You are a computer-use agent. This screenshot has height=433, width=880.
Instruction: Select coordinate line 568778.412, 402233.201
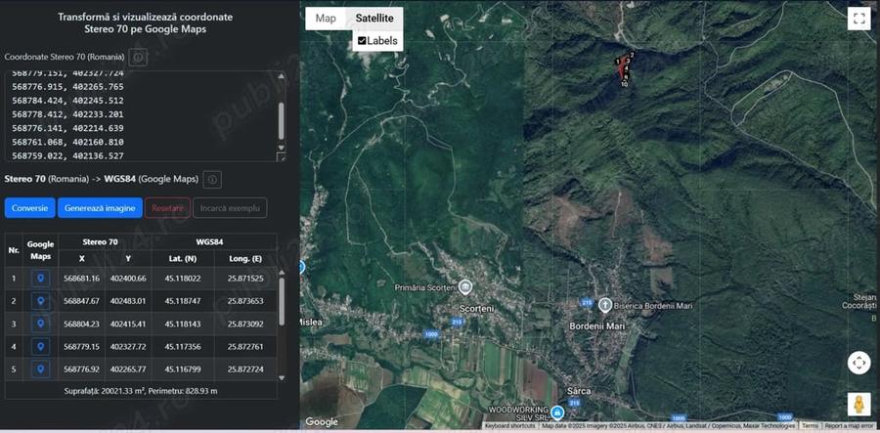(67, 114)
